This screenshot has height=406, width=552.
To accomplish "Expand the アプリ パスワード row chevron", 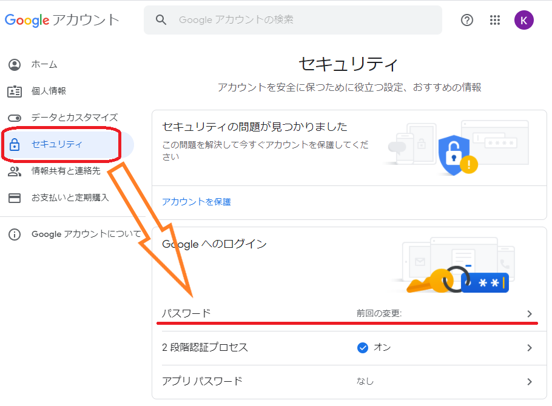I will tap(529, 382).
